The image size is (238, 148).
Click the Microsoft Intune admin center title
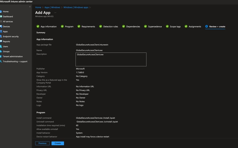[x=16, y=2]
